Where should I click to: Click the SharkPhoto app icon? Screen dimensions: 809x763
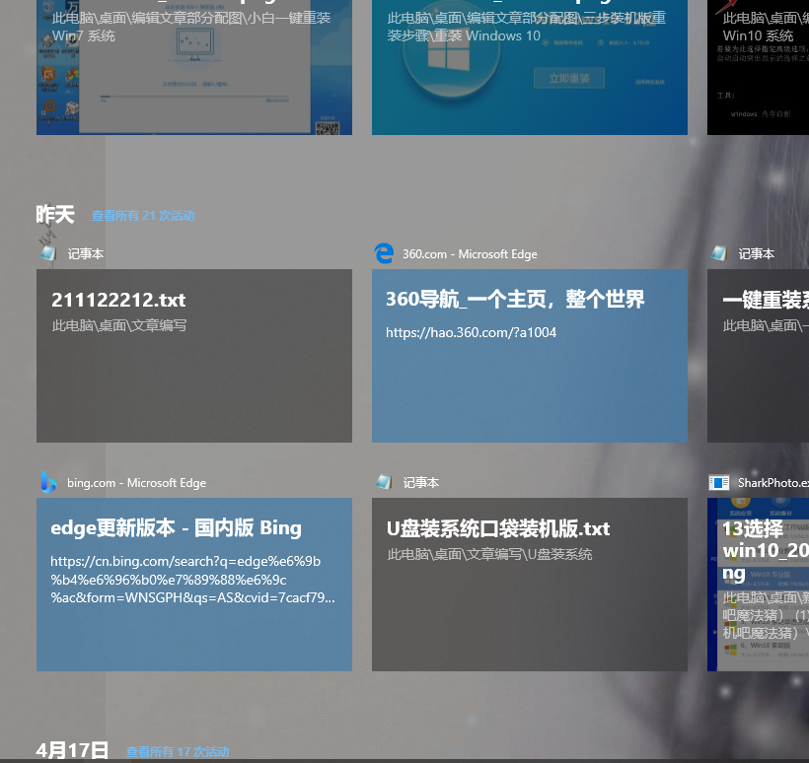pyautogui.click(x=719, y=482)
